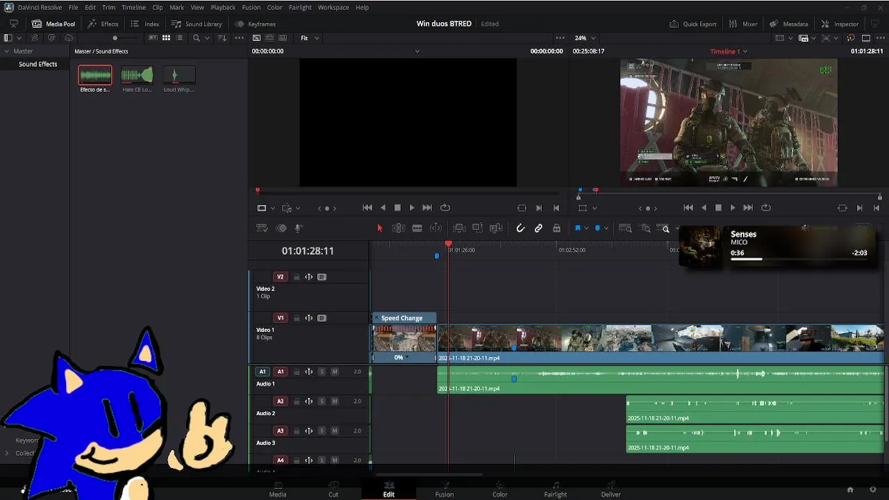The height and width of the screenshot is (500, 889).
Task: Collapse the Master bin tree
Action: click(7, 51)
